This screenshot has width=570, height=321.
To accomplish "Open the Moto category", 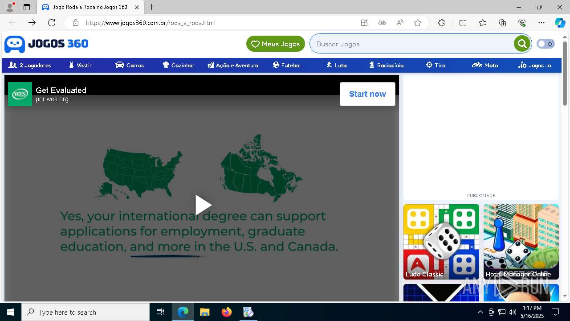I will (x=485, y=65).
